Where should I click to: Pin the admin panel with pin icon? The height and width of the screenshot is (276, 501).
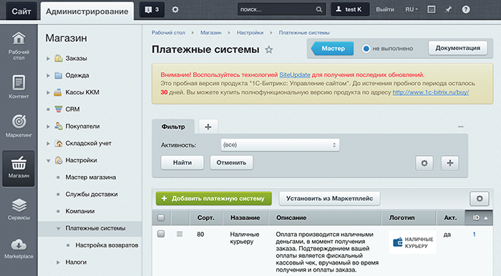click(x=449, y=9)
